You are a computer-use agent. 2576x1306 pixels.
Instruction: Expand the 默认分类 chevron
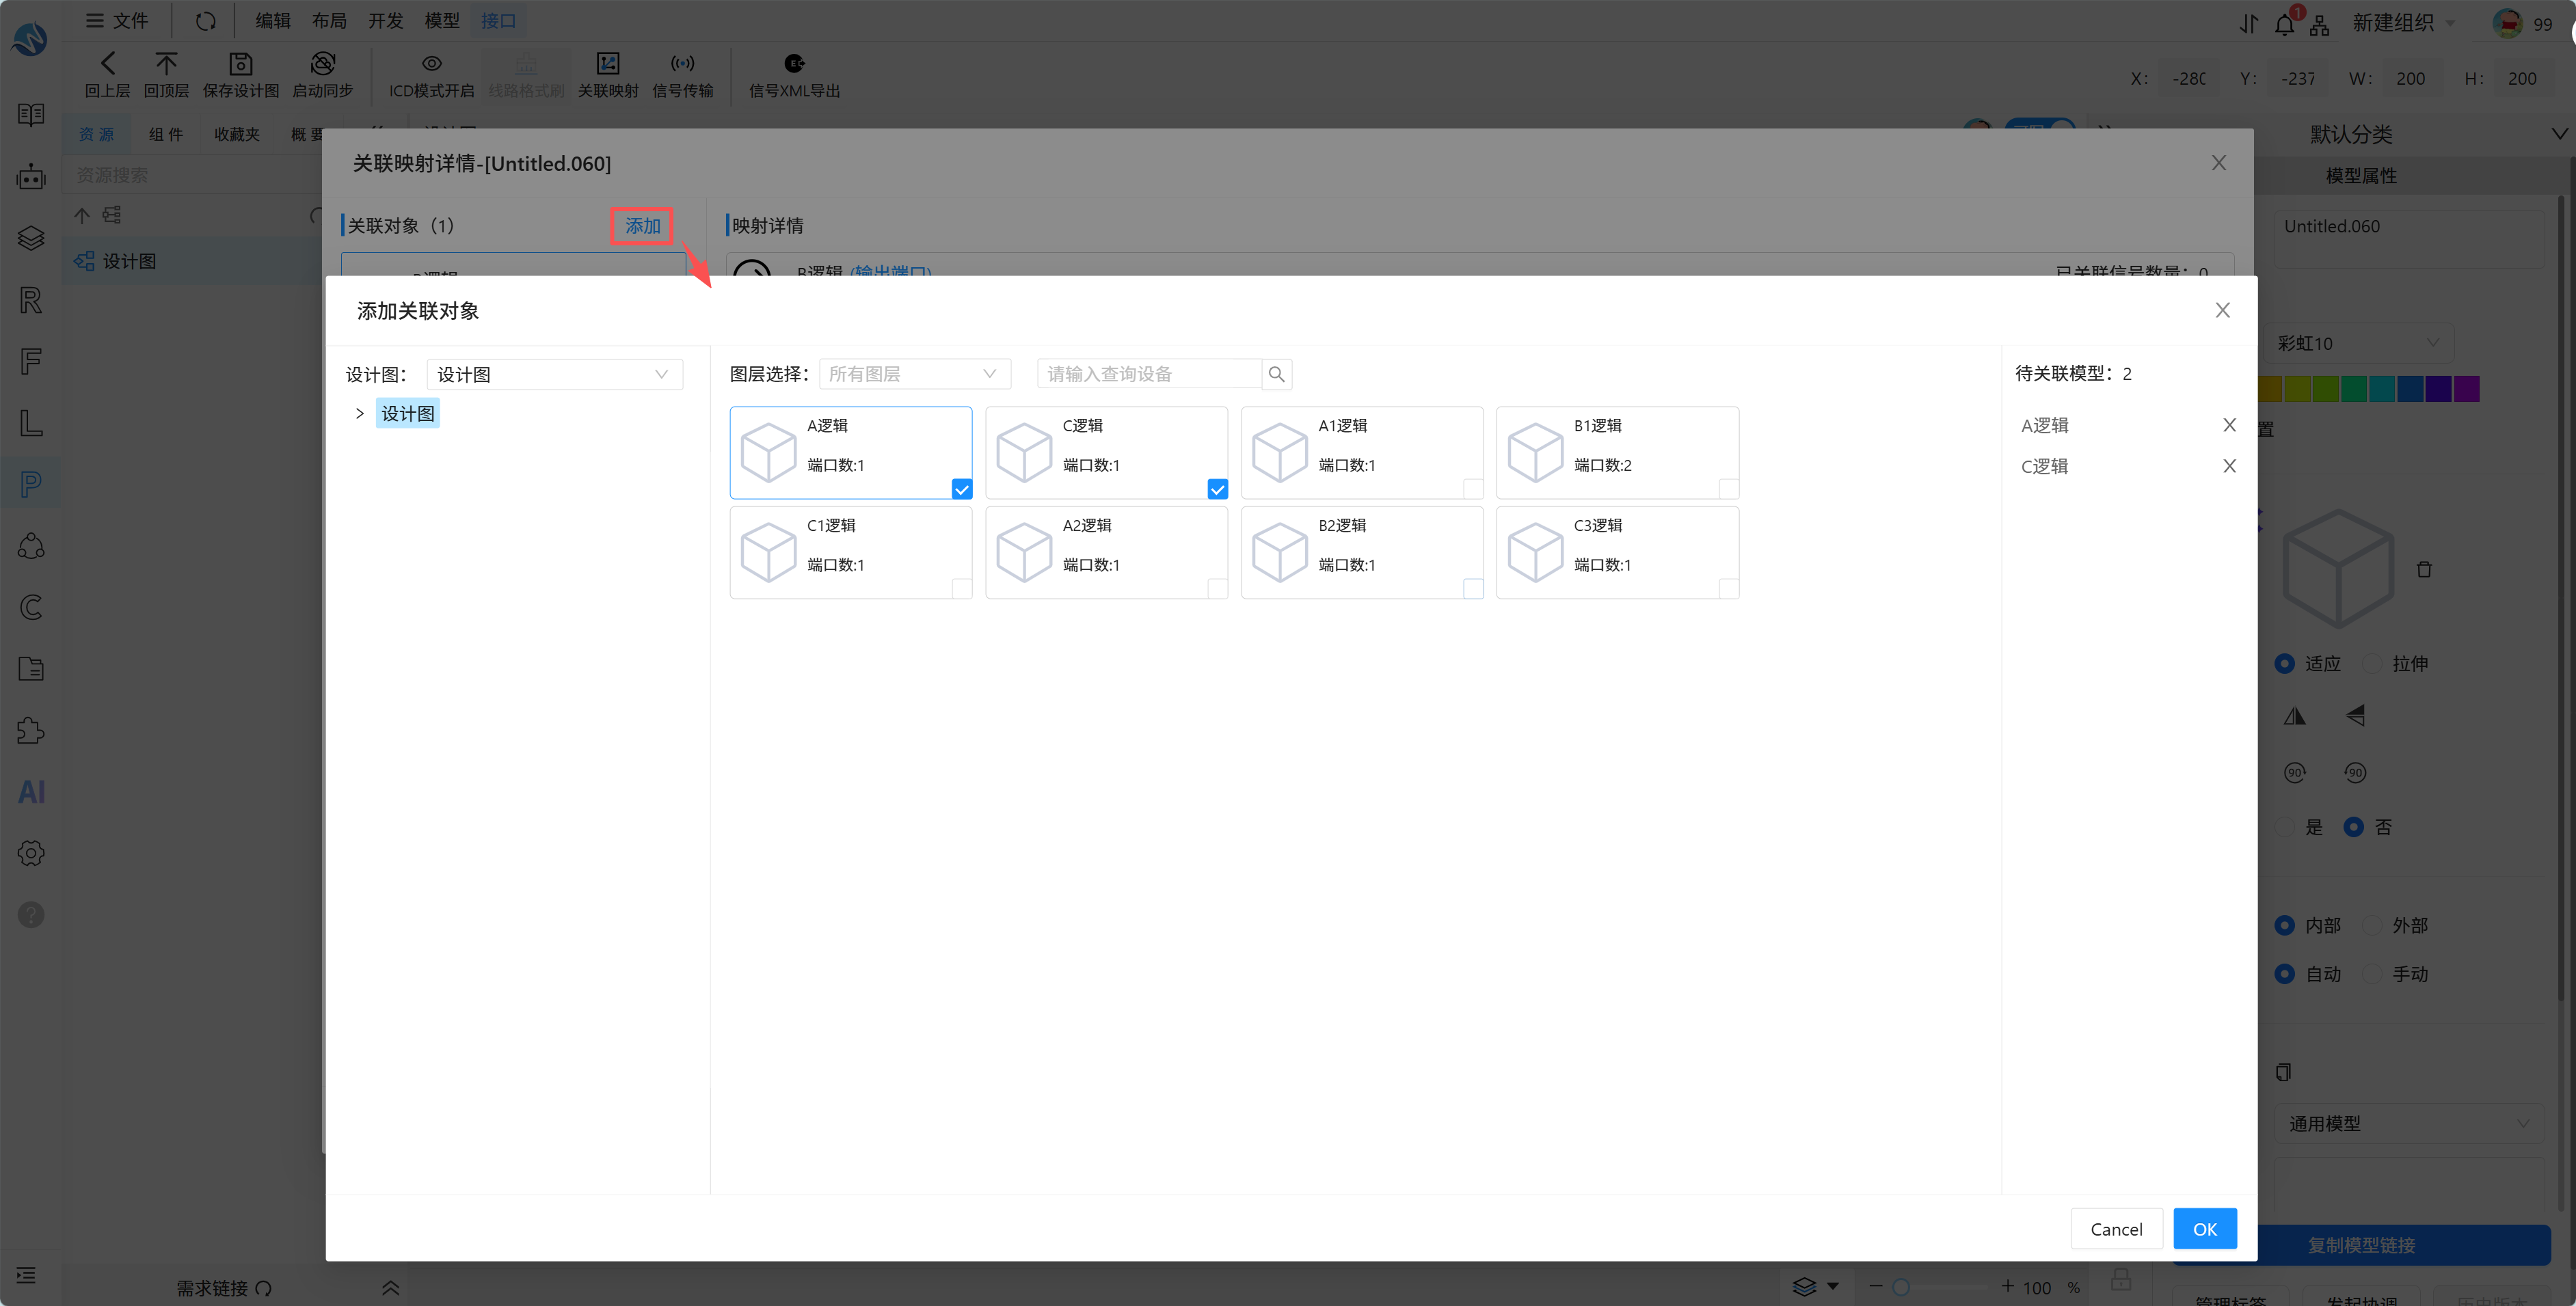[x=2559, y=134]
